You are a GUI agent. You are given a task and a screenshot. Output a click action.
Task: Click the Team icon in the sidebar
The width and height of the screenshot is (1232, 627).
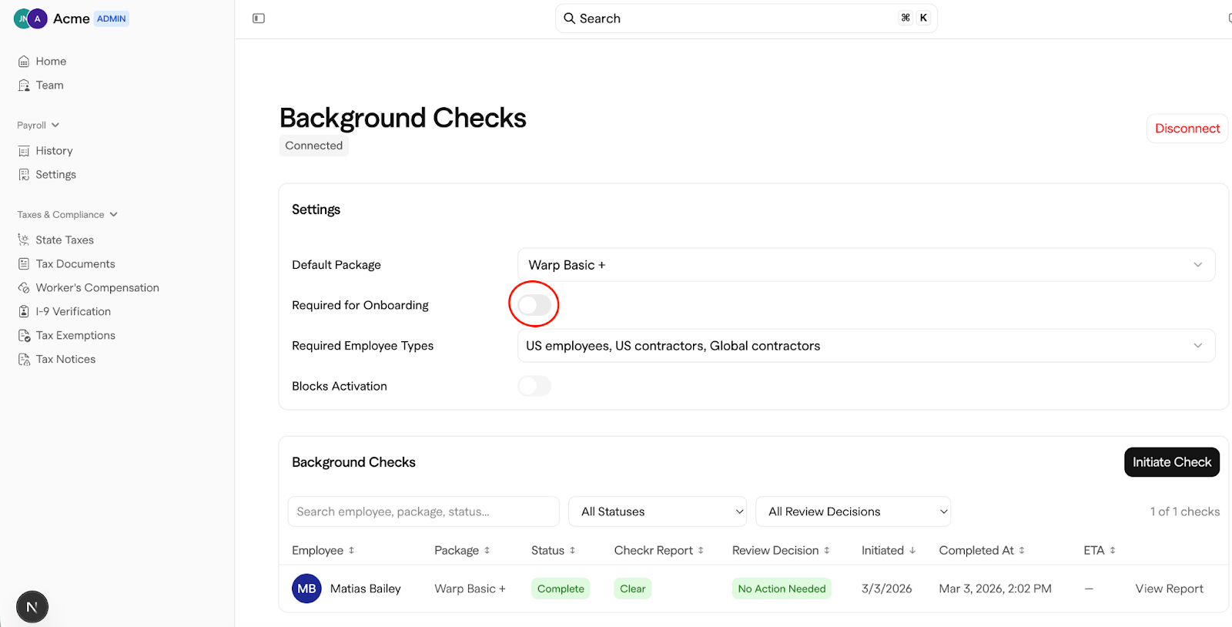pyautogui.click(x=24, y=85)
